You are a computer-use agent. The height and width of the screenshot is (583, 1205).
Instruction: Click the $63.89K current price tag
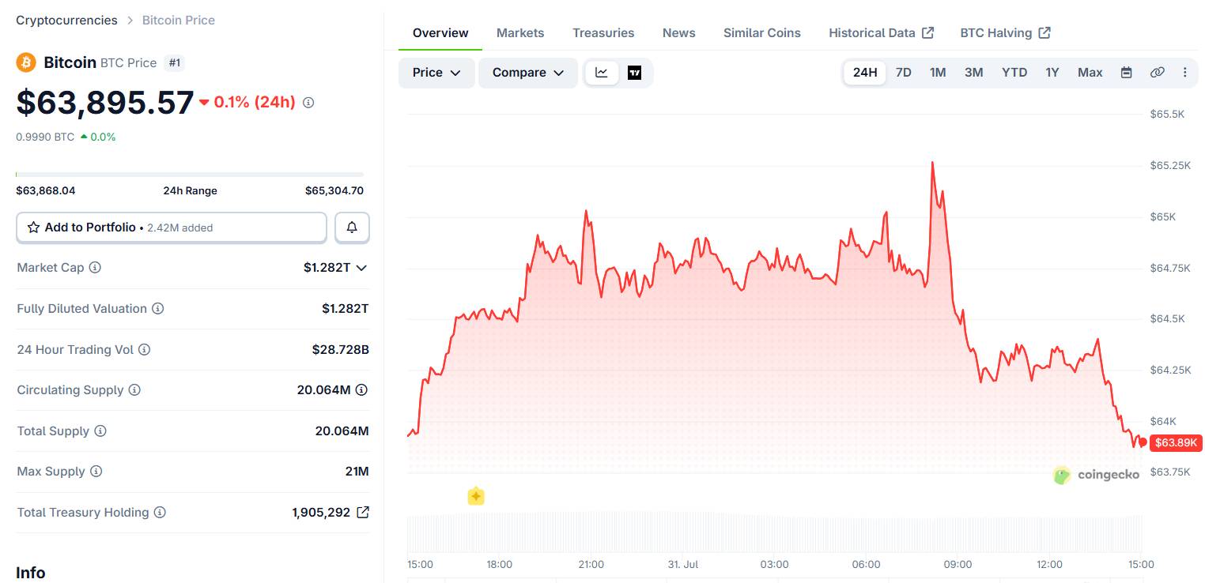[x=1177, y=442]
